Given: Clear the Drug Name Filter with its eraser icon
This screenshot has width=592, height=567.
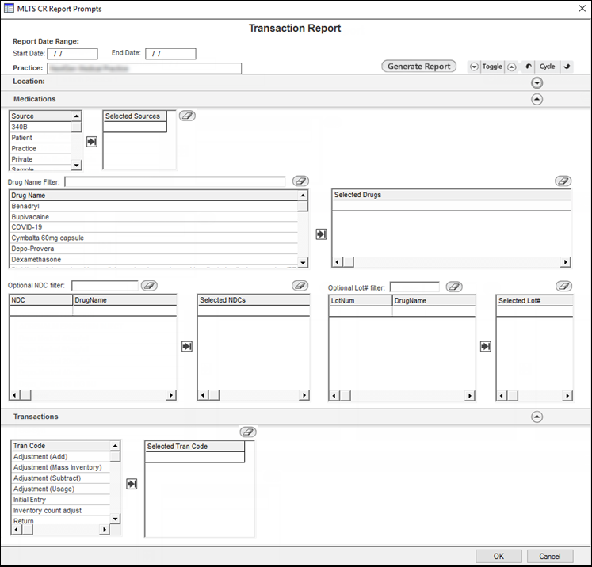Looking at the screenshot, I should click(x=300, y=181).
